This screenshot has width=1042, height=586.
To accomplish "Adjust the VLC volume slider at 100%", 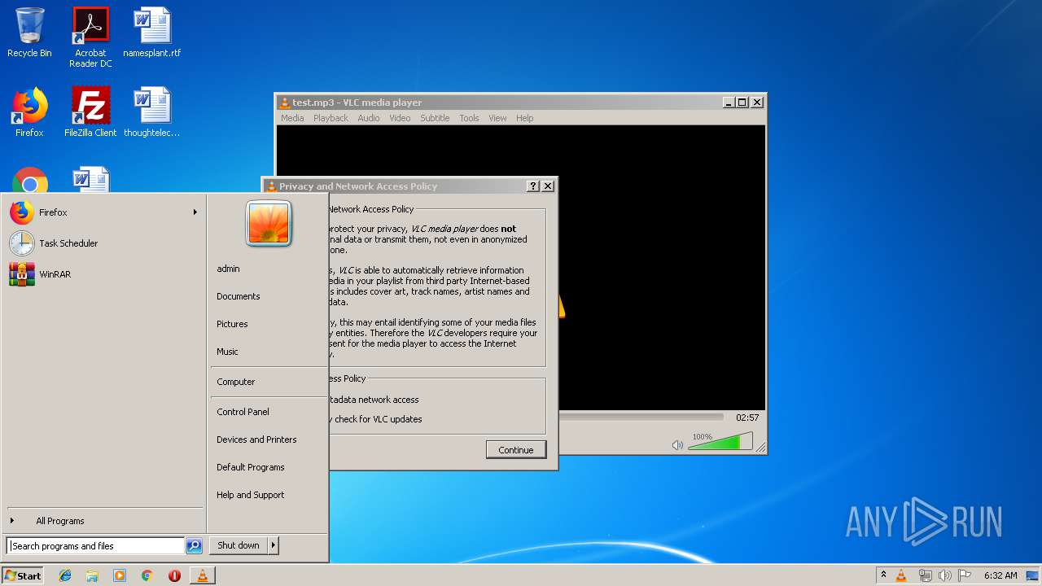I will tap(720, 443).
